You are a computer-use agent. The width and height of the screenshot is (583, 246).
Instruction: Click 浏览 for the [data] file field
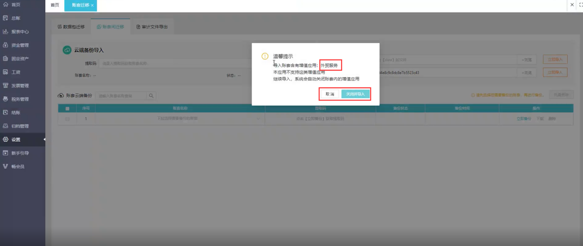click(527, 60)
